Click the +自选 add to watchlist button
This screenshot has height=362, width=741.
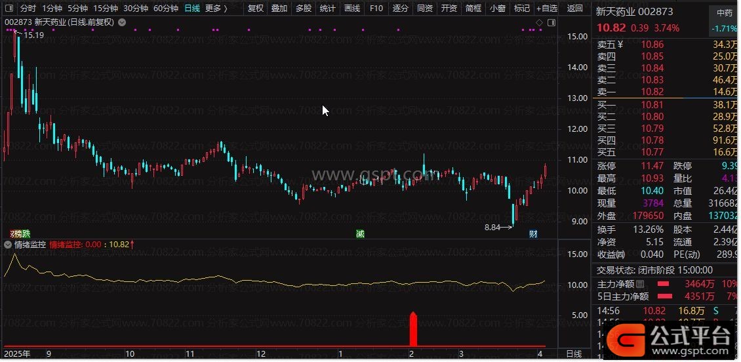pos(546,9)
